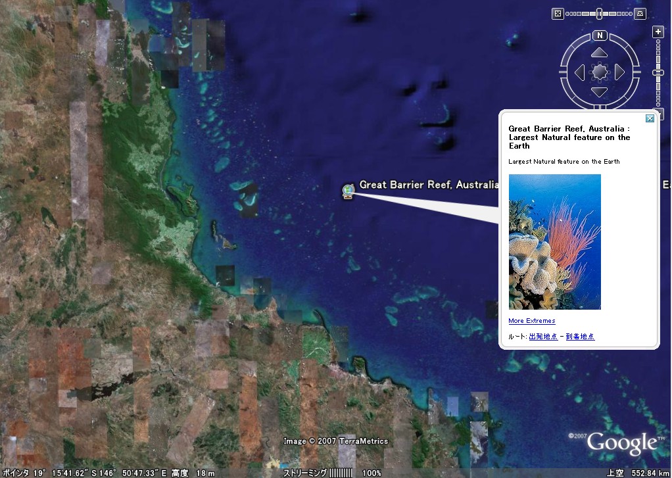Viewport: 672px width, 478px height.
Task: Click the ルート label in the balloon
Action: (517, 337)
